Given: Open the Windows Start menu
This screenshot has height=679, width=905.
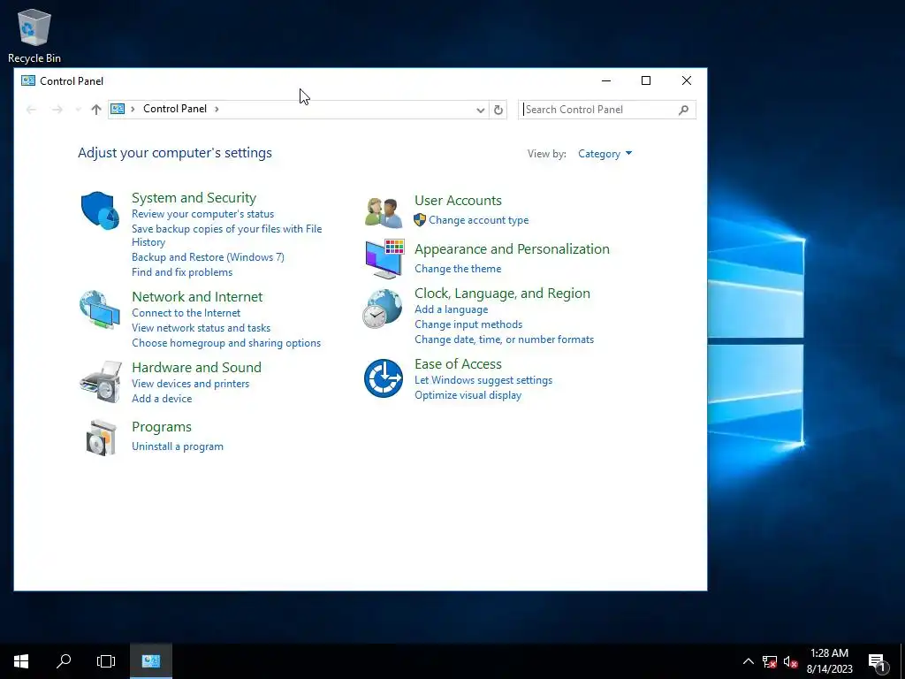Looking at the screenshot, I should point(21,661).
